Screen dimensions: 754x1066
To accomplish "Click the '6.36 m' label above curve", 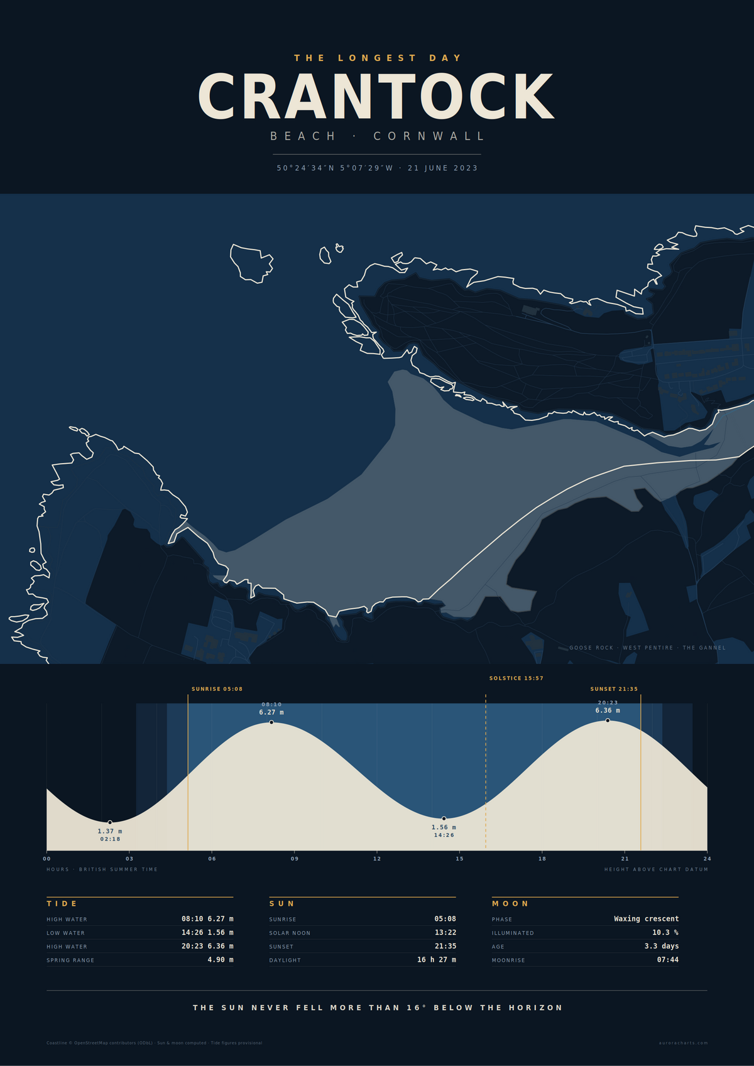I will pos(608,710).
